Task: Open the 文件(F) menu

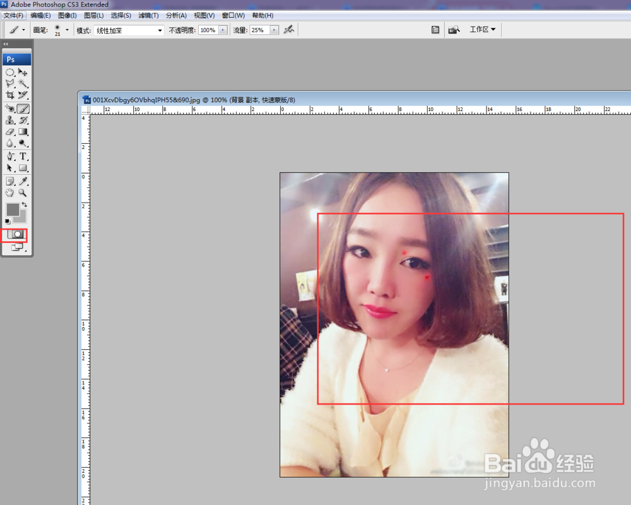Action: coord(13,15)
